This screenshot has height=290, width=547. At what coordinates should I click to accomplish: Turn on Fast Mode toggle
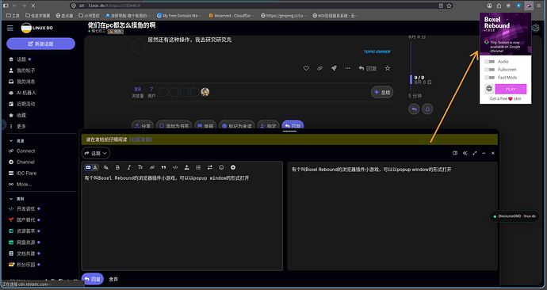point(490,78)
